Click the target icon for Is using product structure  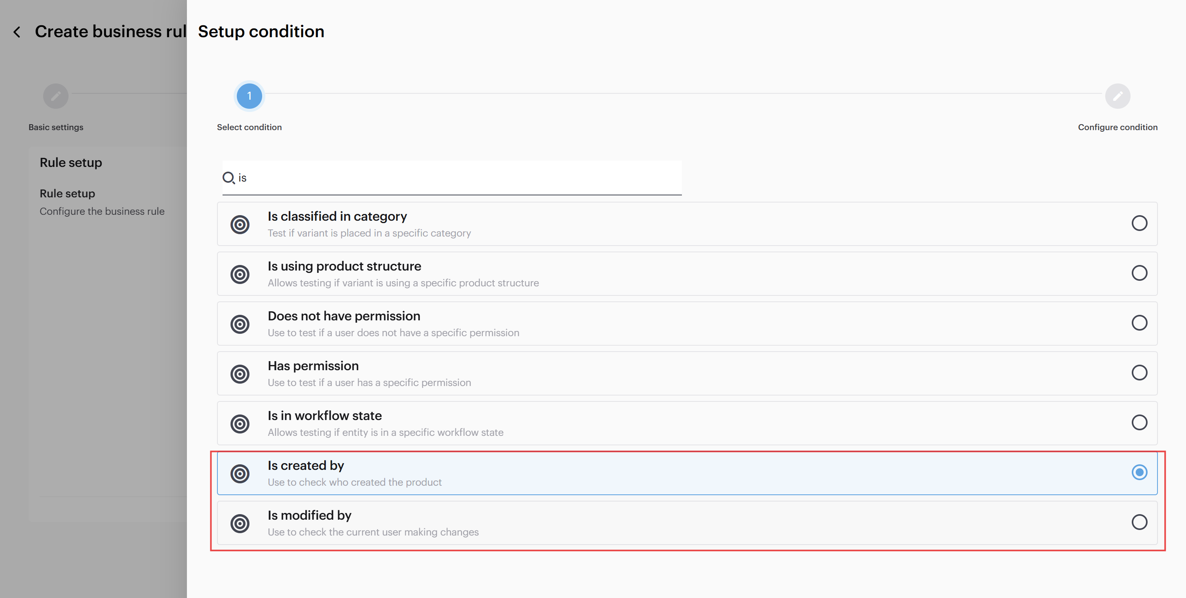pyautogui.click(x=240, y=274)
